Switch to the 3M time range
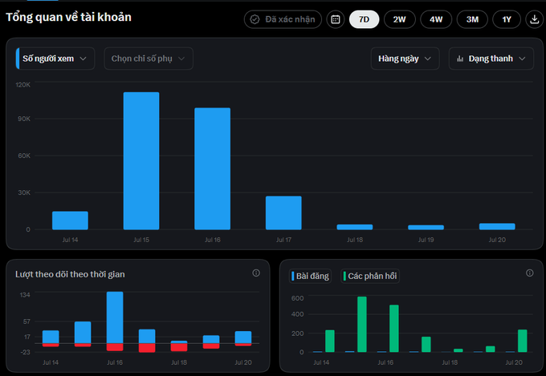 tap(472, 19)
